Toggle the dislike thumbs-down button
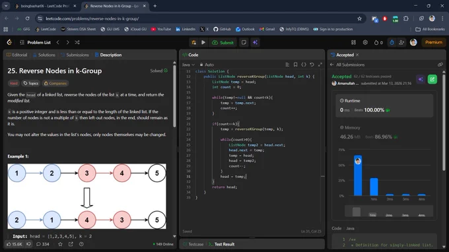The width and height of the screenshot is (449, 252). [x=28, y=244]
